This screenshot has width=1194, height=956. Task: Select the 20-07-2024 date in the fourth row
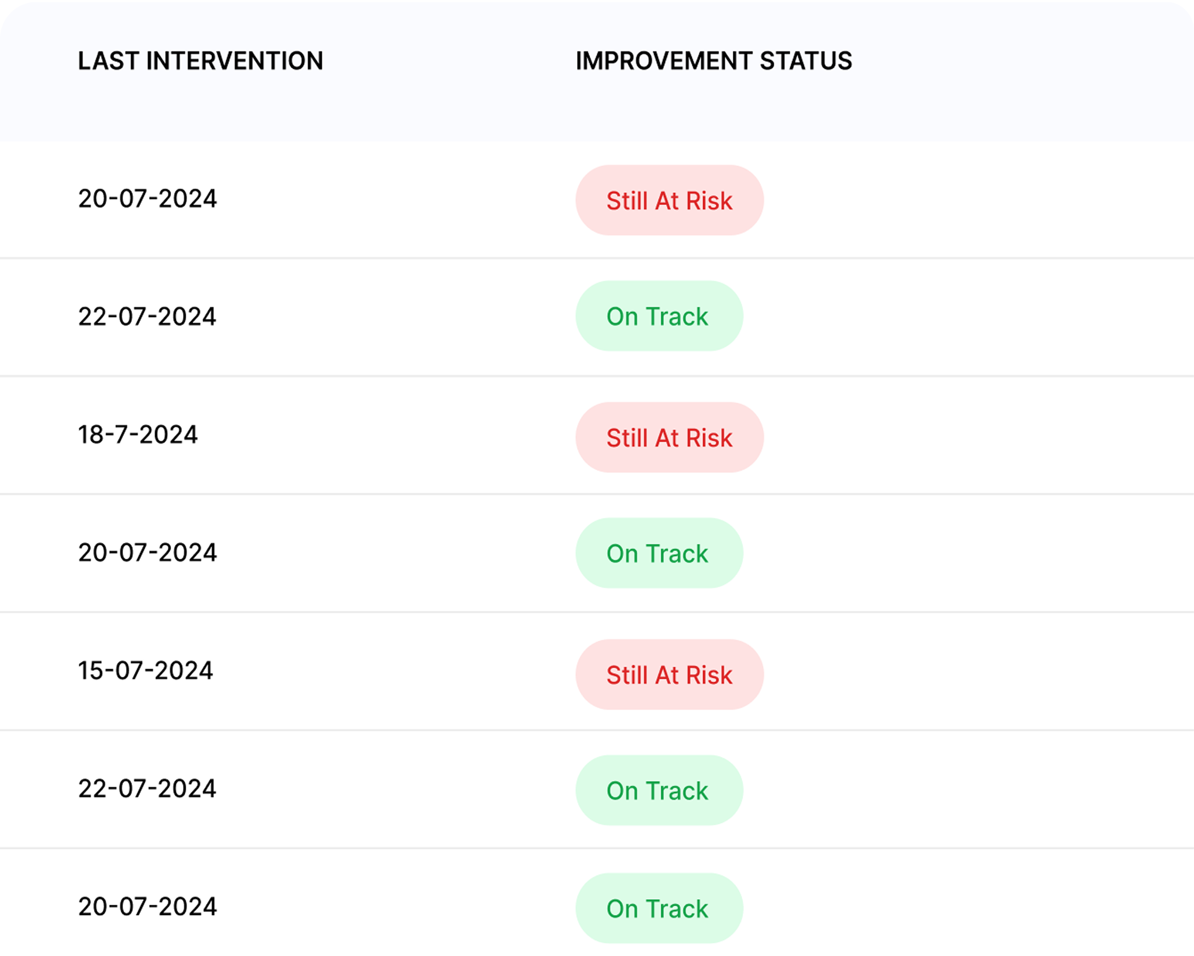point(148,552)
